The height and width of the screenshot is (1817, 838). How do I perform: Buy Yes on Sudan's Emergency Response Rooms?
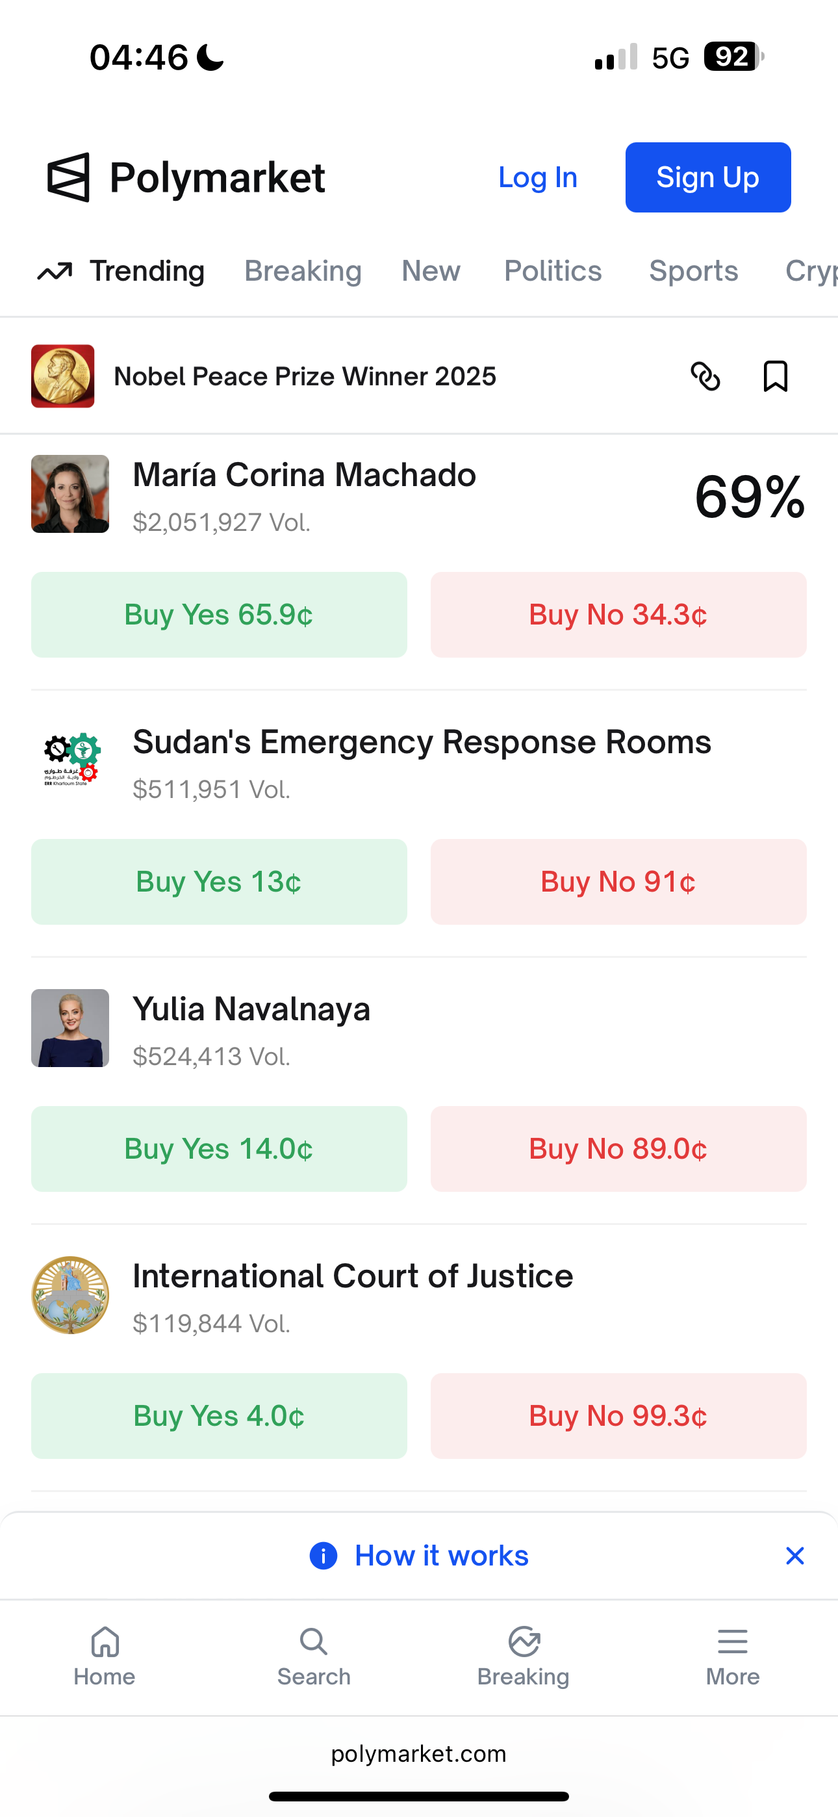(x=219, y=882)
